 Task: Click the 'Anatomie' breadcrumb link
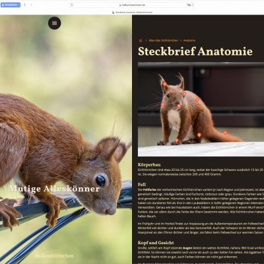[189, 40]
